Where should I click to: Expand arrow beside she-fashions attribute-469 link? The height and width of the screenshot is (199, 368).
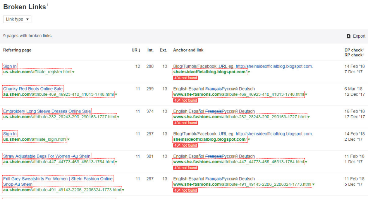[306, 95]
